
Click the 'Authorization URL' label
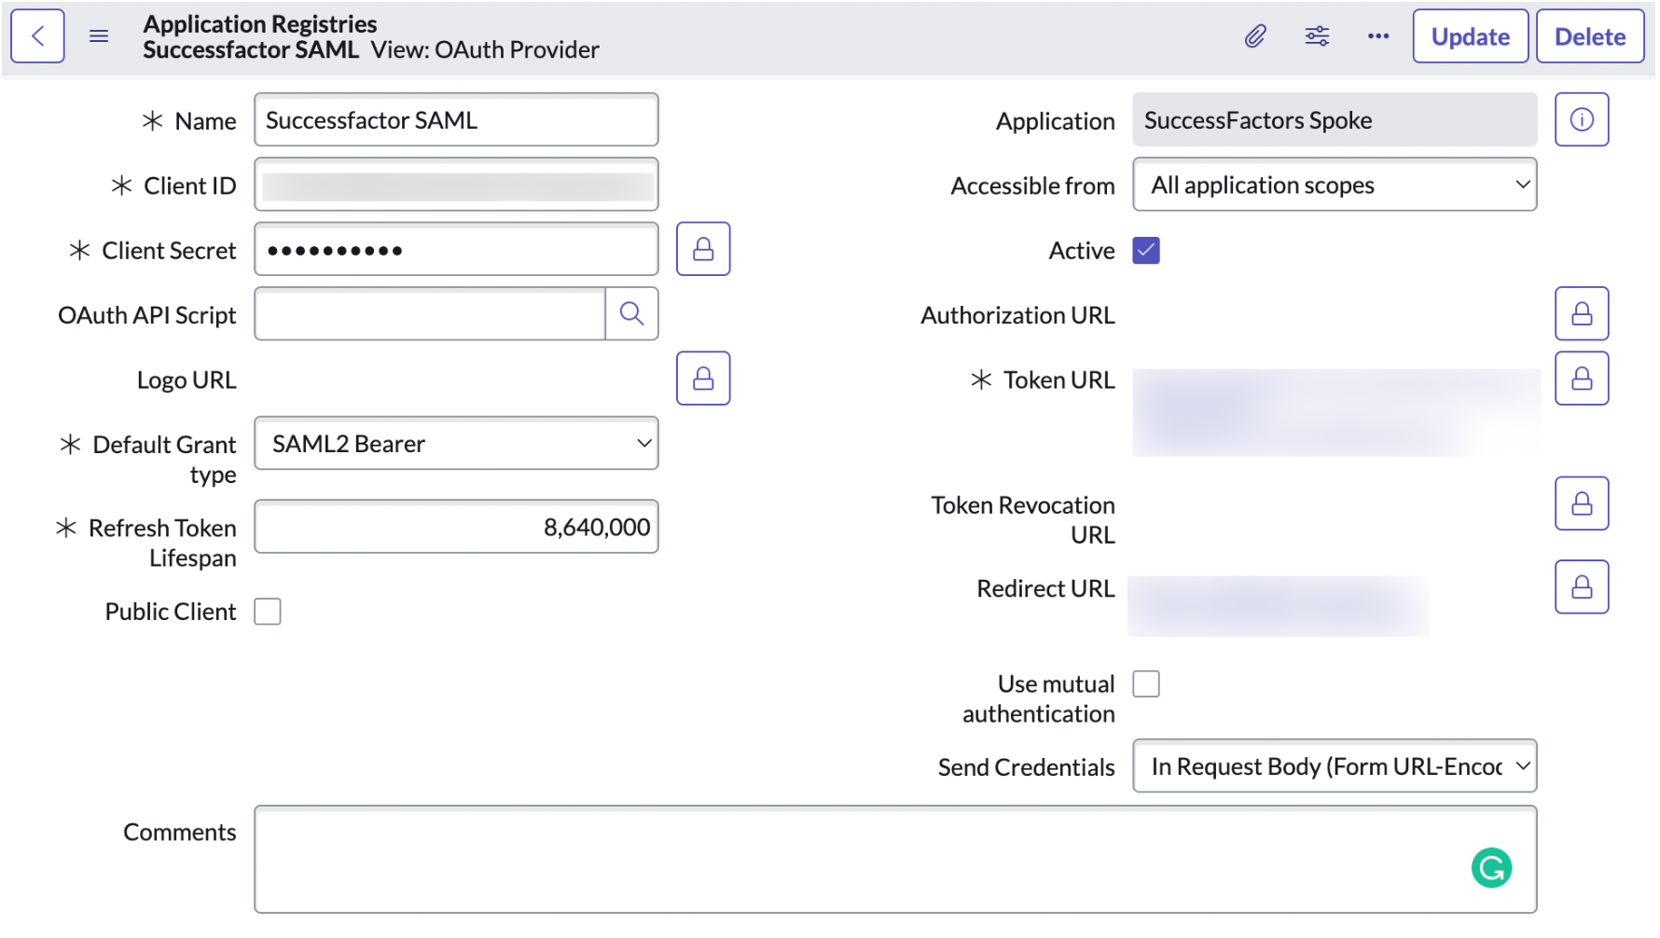point(1017,315)
